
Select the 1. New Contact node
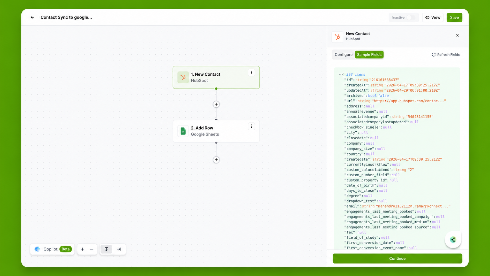[216, 77]
